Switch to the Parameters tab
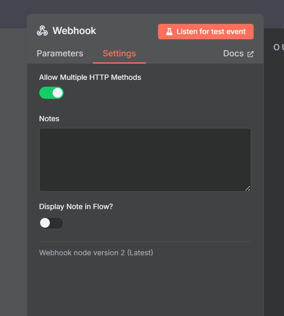 click(60, 53)
